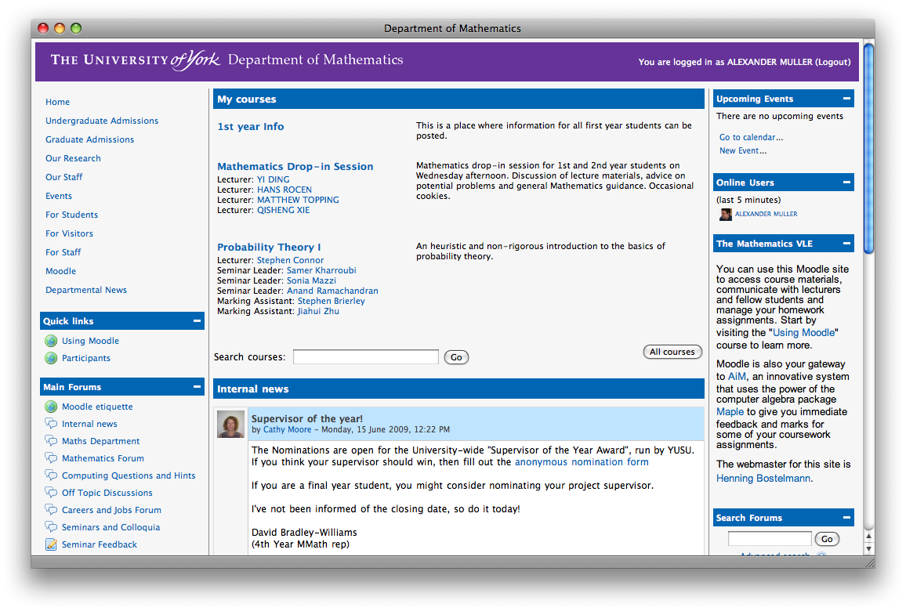Viewport: 906px width, 611px height.
Task: Click the page's vertical scrollbar thumb
Action: click(x=868, y=149)
